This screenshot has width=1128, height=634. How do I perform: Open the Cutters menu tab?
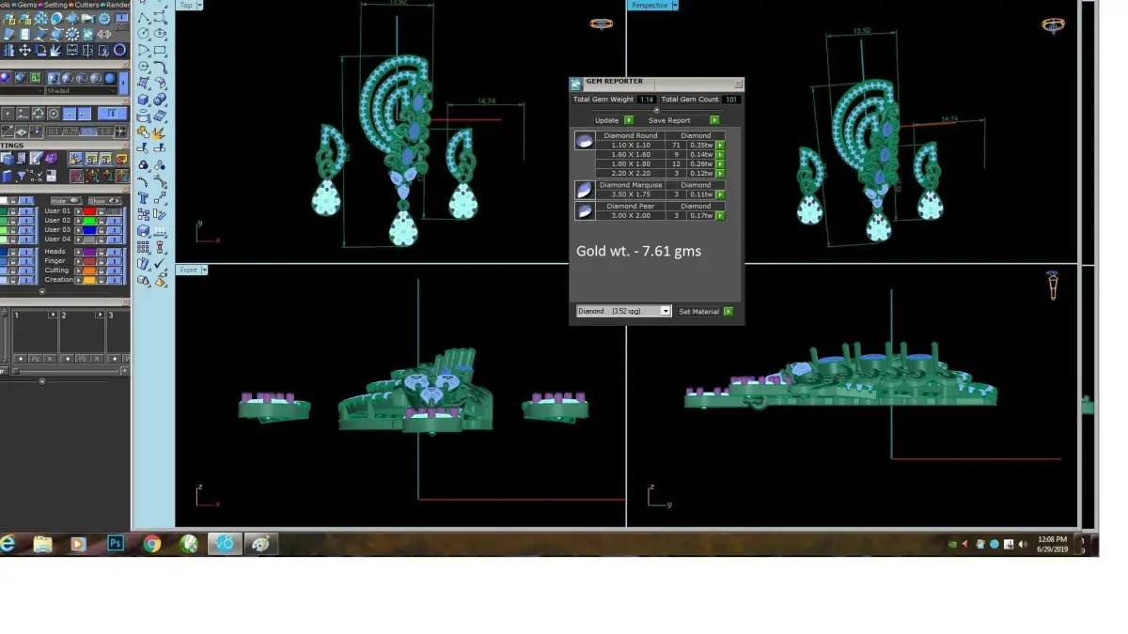86,5
